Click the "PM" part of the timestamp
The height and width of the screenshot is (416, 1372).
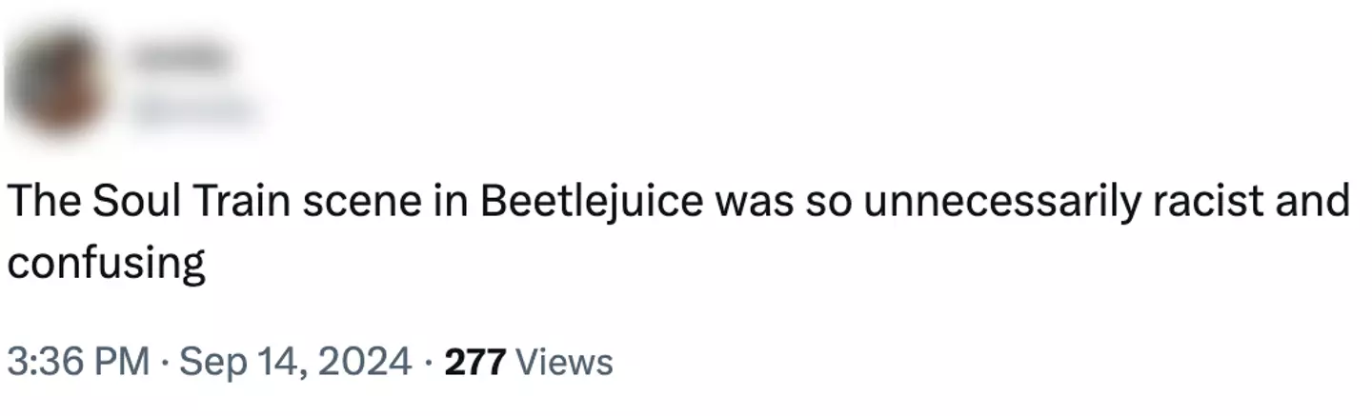(x=122, y=362)
